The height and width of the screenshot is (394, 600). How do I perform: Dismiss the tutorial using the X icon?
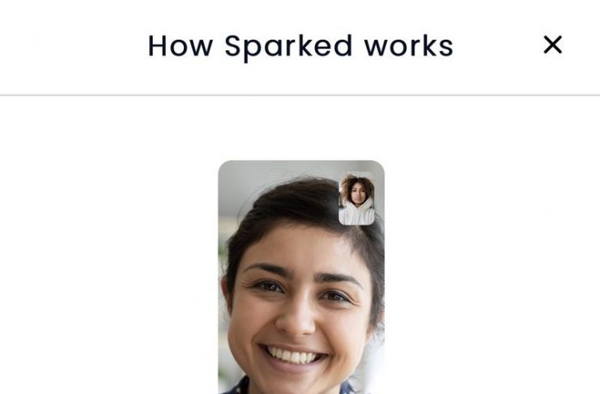point(552,45)
